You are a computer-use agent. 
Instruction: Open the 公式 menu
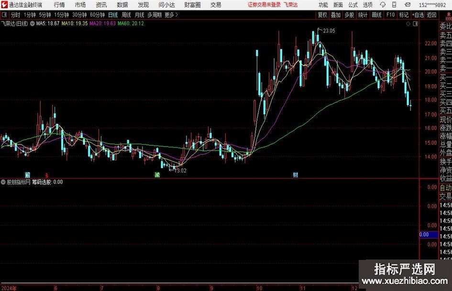tap(353, 5)
